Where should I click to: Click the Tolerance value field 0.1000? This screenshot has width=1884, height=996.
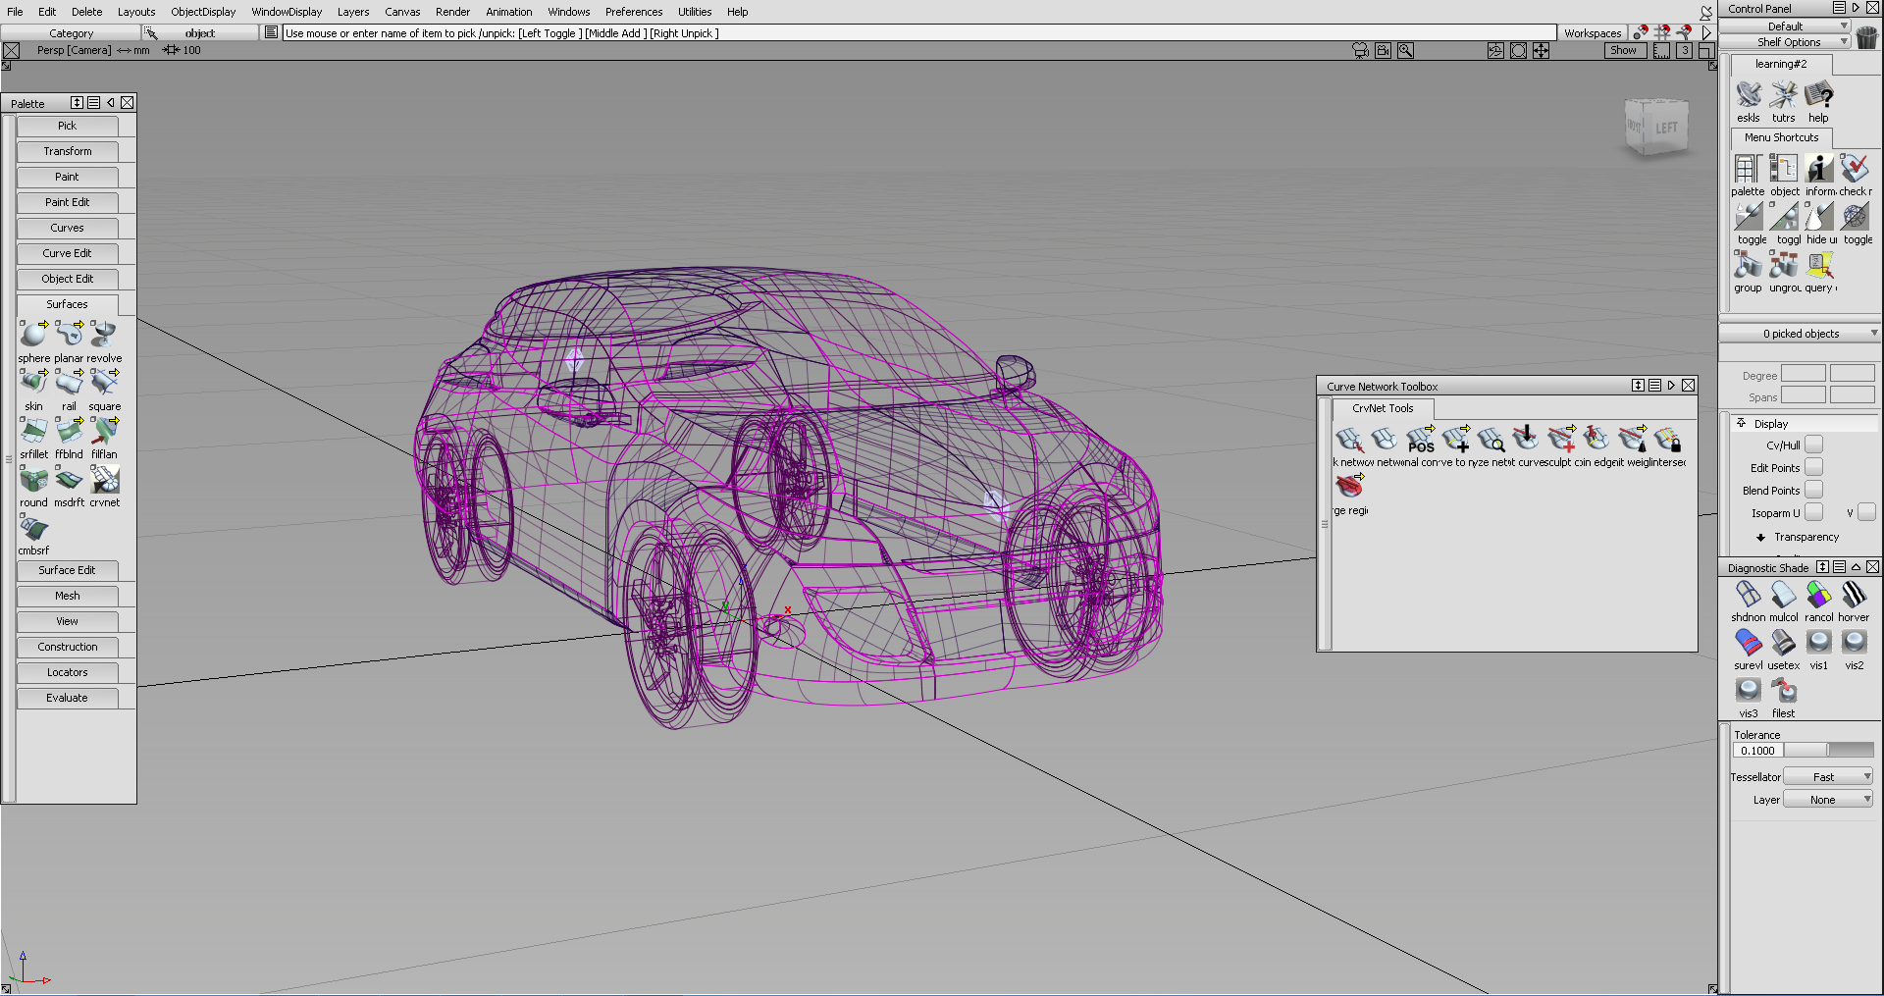point(1757,751)
